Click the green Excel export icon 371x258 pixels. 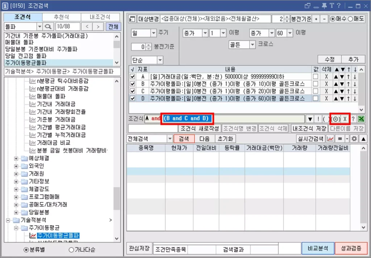(x=361, y=119)
